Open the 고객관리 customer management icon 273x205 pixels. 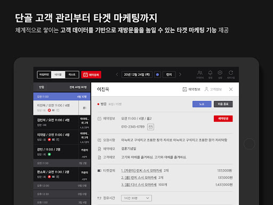click(200, 75)
